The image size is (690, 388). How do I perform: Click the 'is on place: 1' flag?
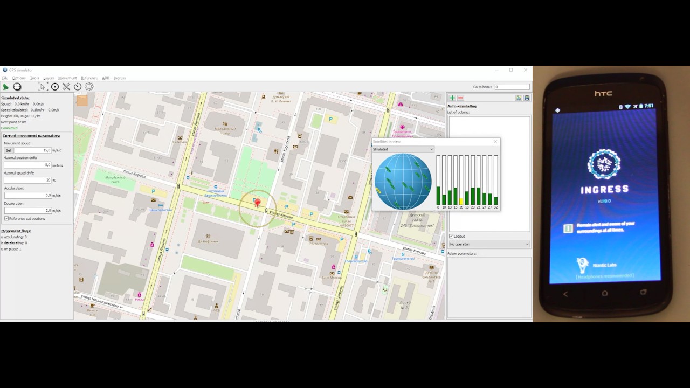(11, 249)
